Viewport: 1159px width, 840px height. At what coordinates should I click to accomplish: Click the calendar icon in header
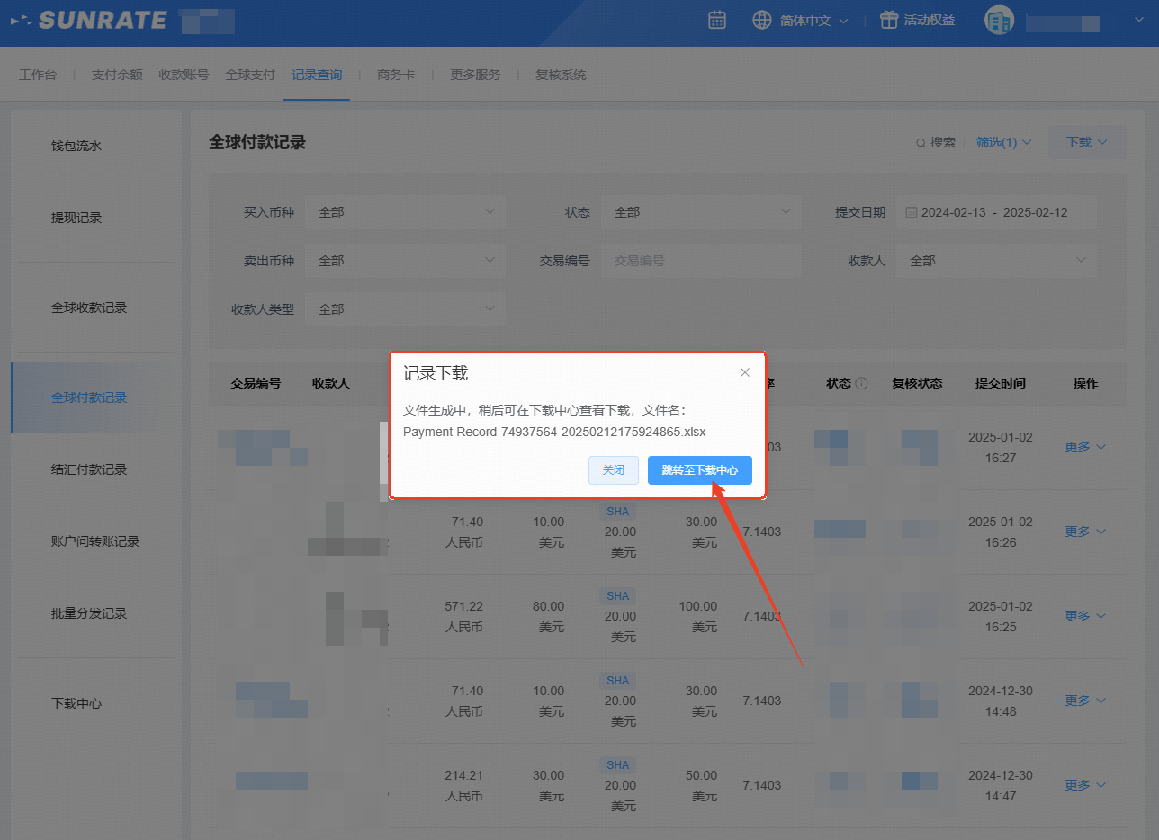click(716, 20)
